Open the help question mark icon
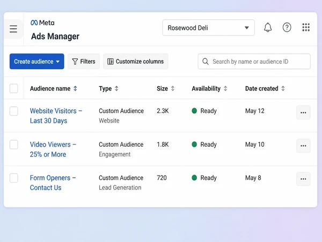322x242 pixels. pos(287,27)
